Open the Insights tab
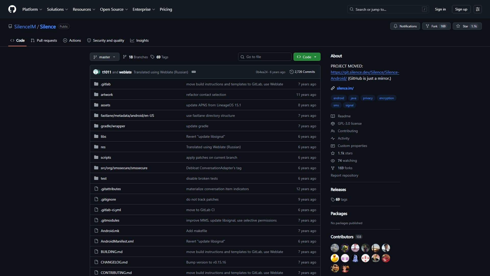 (x=139, y=40)
